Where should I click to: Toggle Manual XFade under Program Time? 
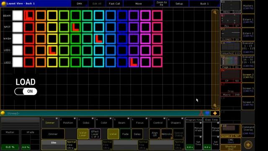point(198,129)
